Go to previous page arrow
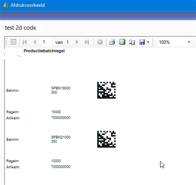 (x=34, y=42)
